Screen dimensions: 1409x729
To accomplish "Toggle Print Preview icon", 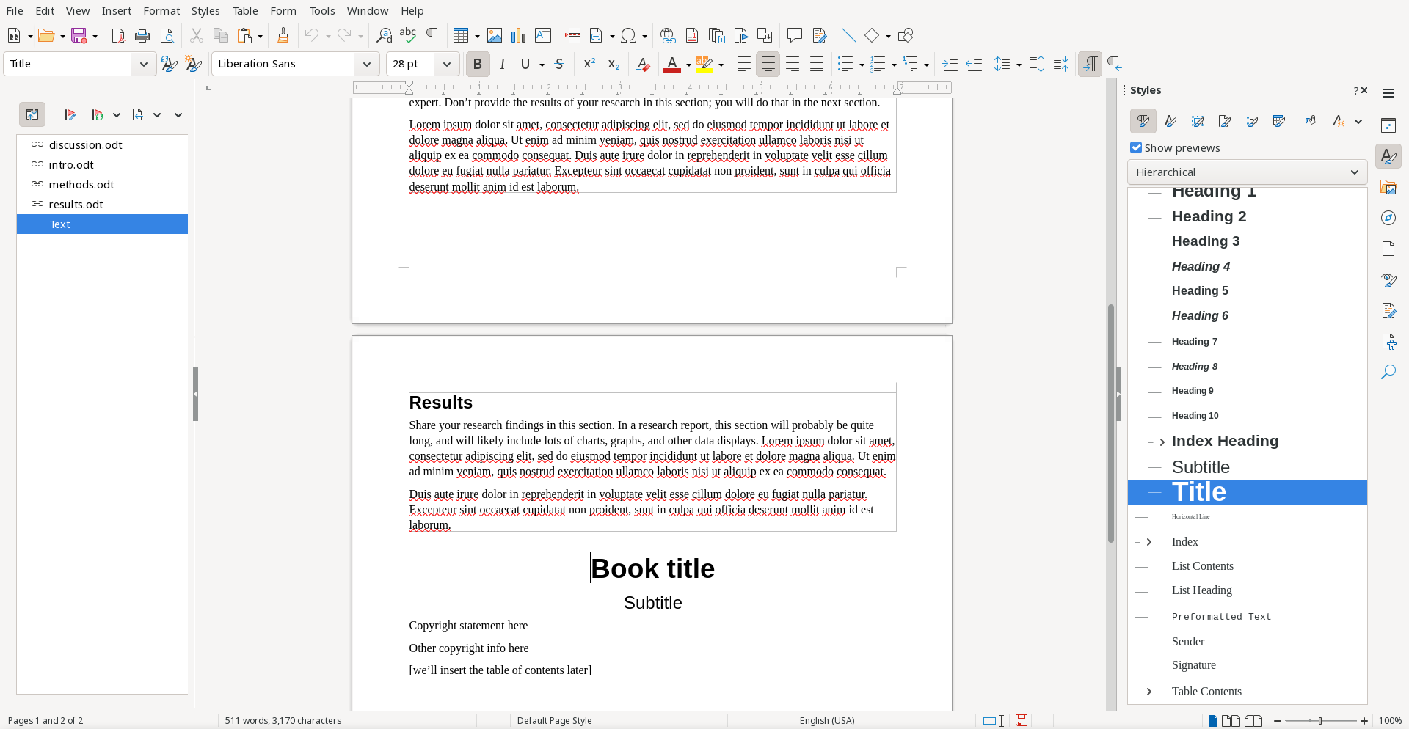I will click(167, 35).
